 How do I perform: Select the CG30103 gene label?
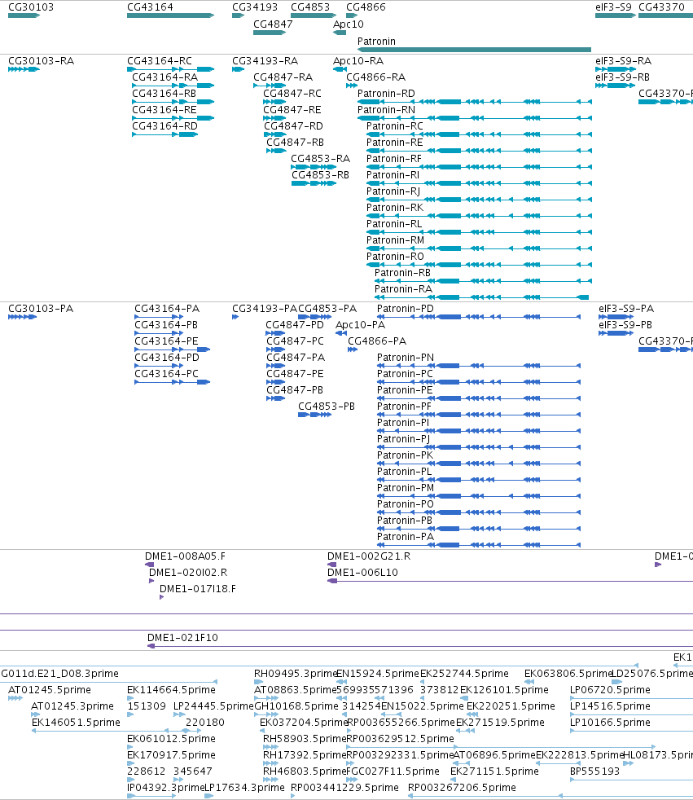(31, 7)
